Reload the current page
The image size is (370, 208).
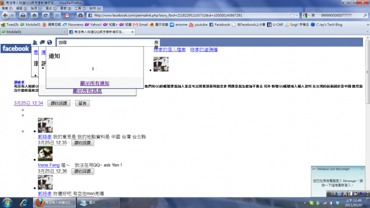pyautogui.click(x=46, y=16)
